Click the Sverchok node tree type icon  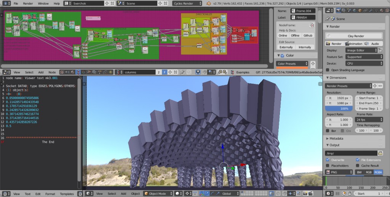coord(78,72)
